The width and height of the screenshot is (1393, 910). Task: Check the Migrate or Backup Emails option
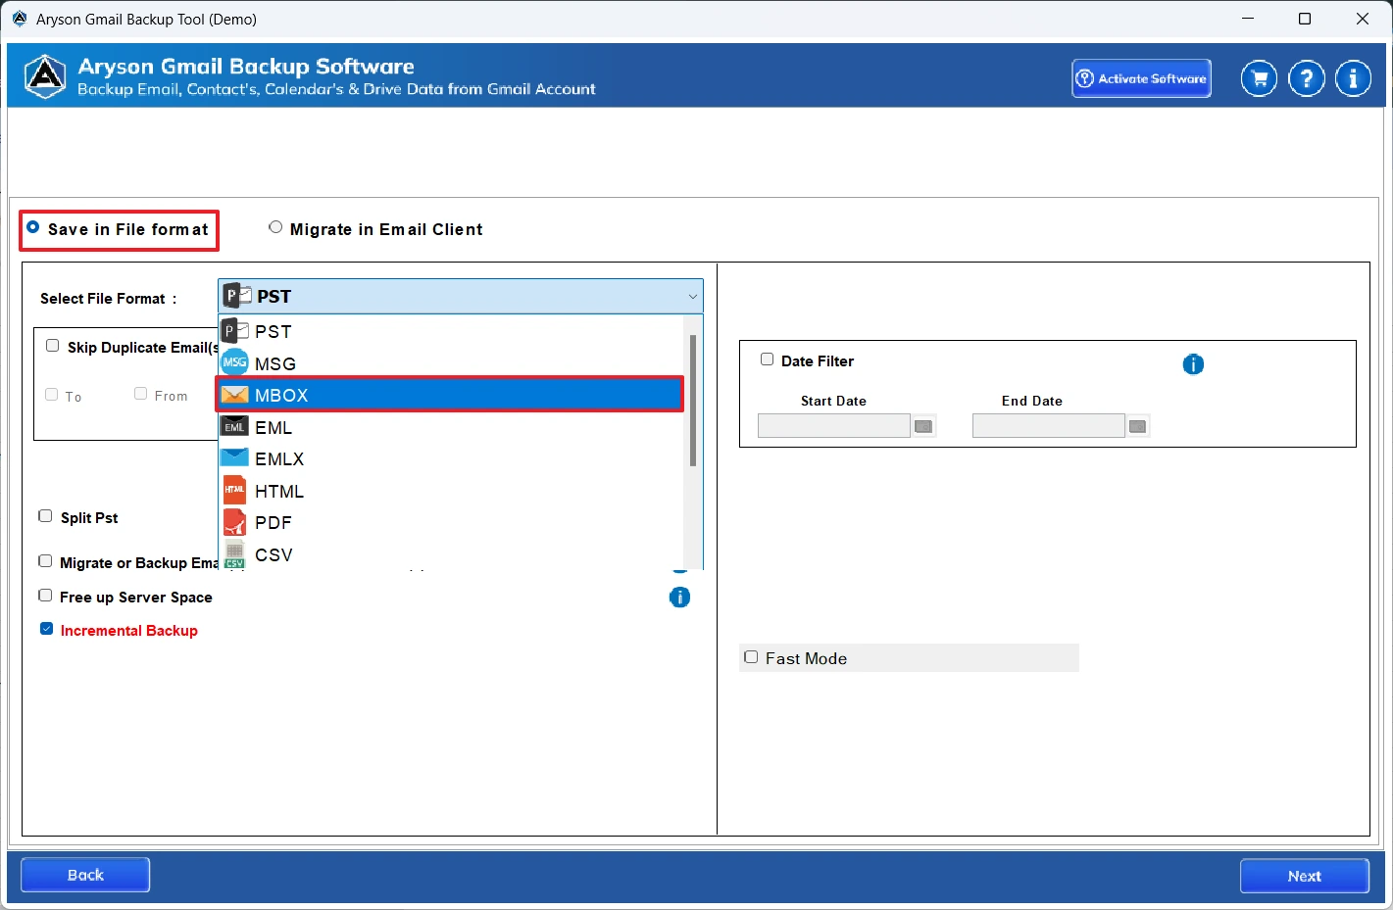click(x=45, y=561)
